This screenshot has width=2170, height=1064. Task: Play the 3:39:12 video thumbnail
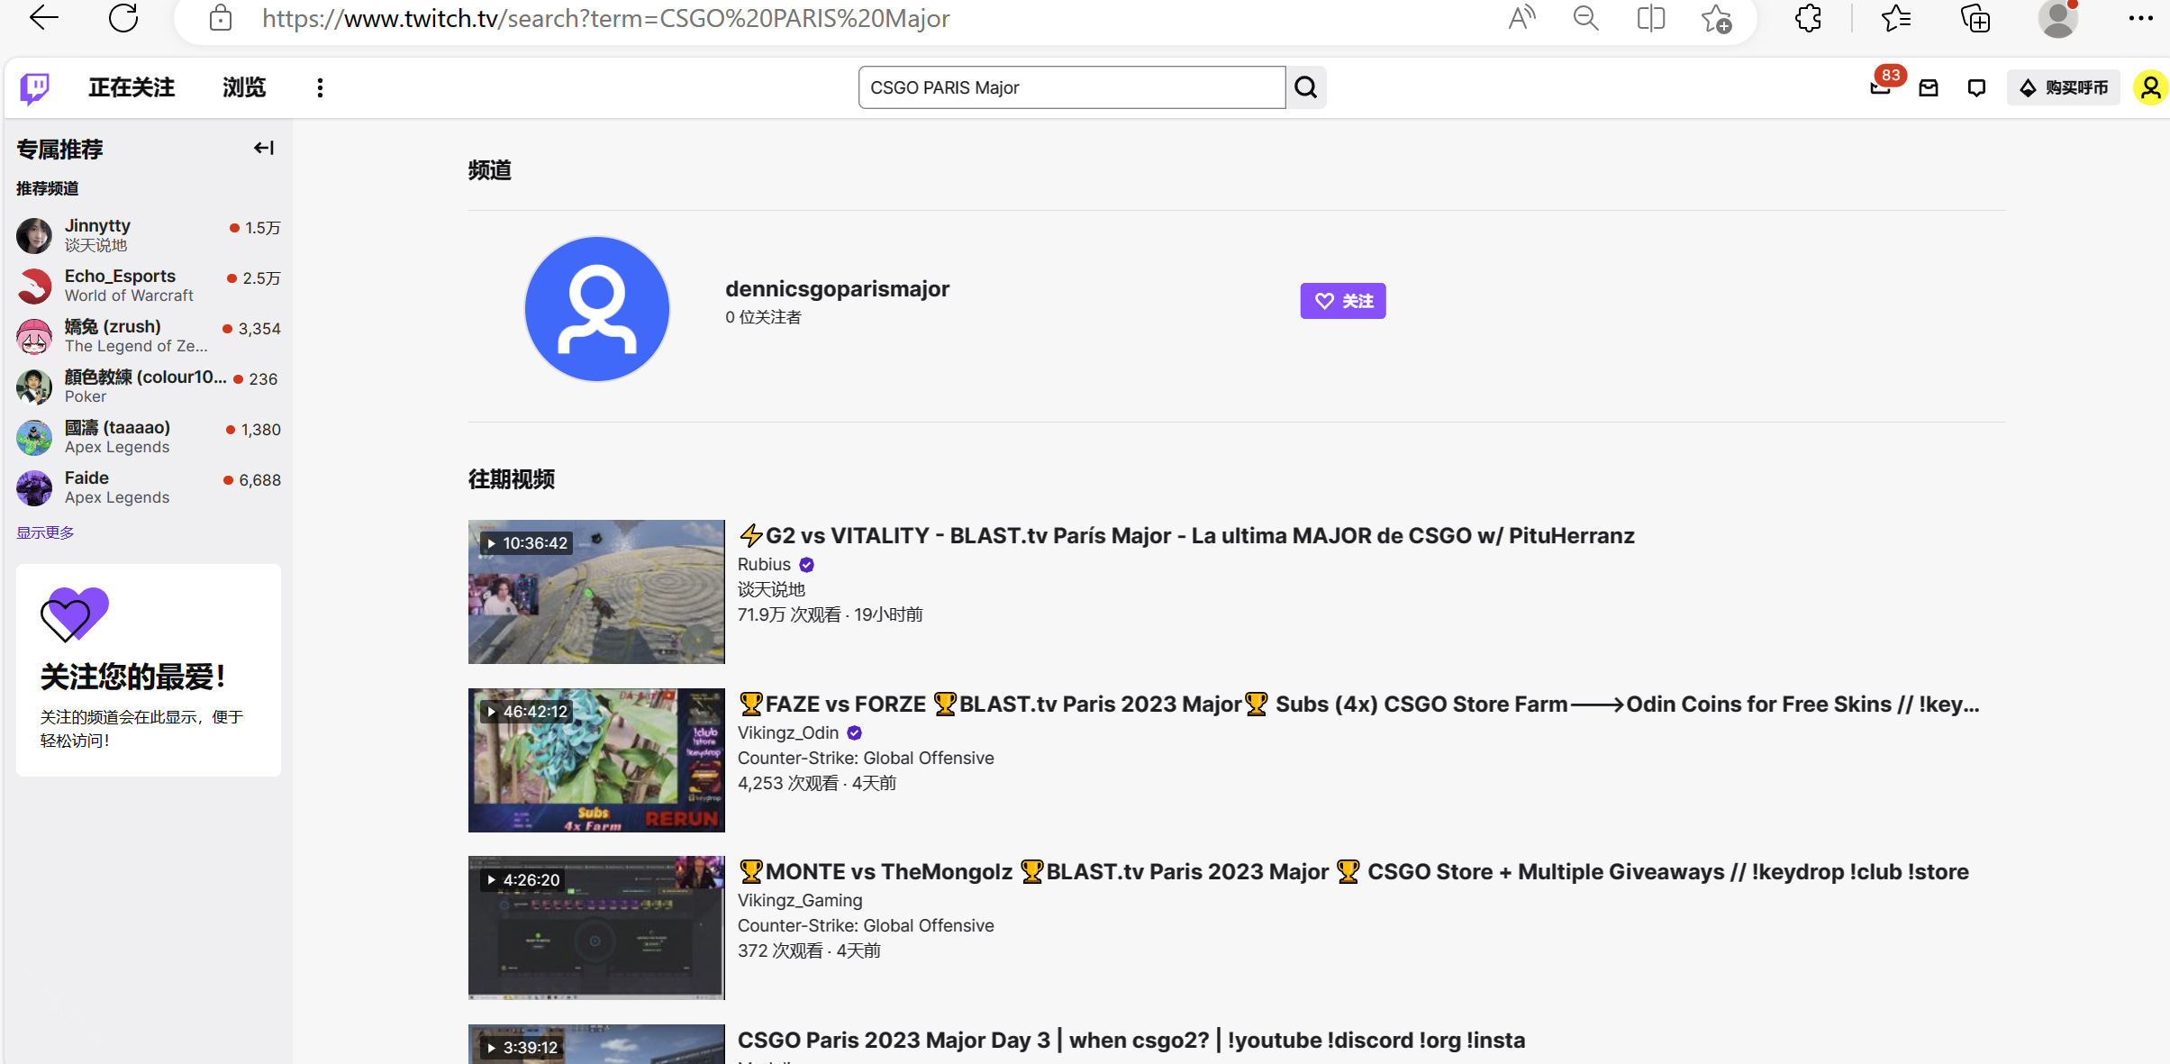596,1044
